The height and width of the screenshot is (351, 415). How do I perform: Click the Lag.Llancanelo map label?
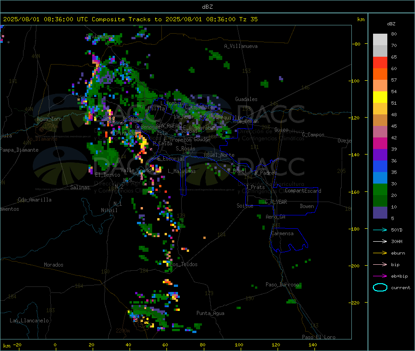tap(29, 321)
